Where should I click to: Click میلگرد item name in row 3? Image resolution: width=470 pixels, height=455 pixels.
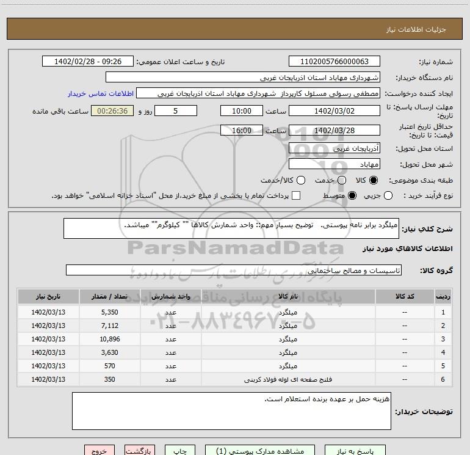point(288,339)
